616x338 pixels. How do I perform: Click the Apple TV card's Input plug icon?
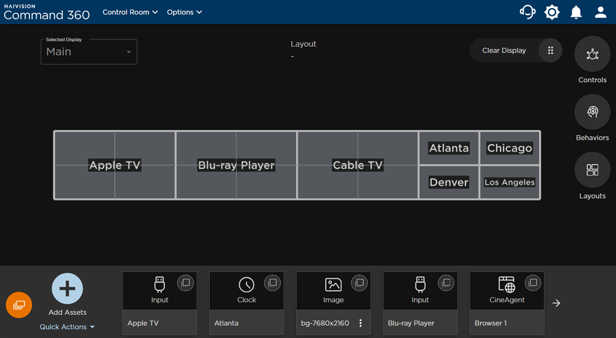pos(160,285)
